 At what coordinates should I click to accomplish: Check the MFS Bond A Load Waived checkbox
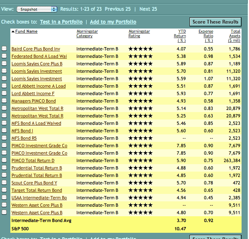(x=4, y=123)
